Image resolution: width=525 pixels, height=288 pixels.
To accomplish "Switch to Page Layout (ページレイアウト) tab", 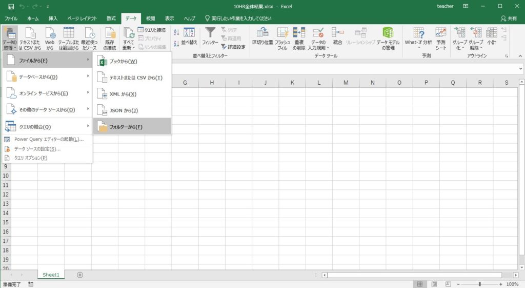I will coord(82,18).
